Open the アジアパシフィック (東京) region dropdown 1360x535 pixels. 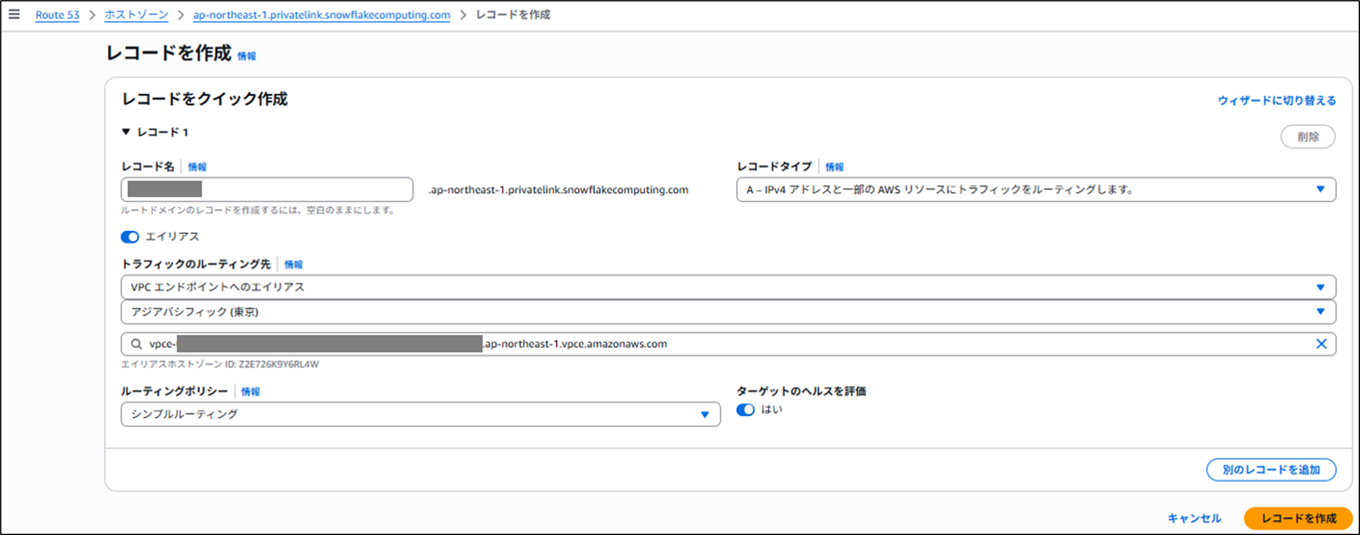pyautogui.click(x=728, y=312)
